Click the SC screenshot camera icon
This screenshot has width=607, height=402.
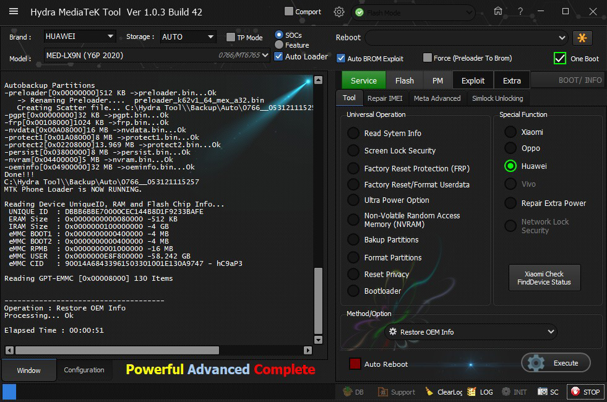click(x=548, y=392)
